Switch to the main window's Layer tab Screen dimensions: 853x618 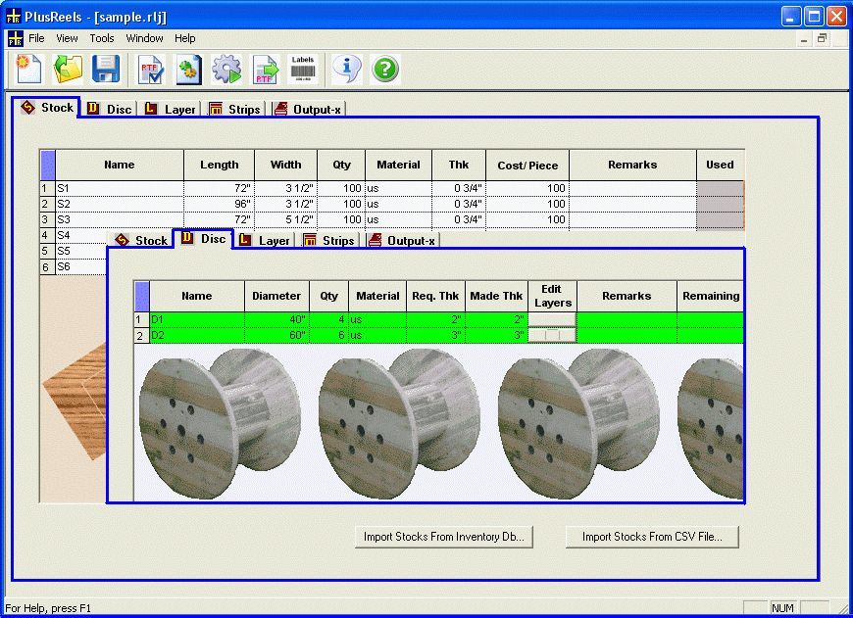point(170,110)
